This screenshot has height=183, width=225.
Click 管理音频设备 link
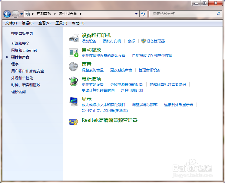point(150,70)
